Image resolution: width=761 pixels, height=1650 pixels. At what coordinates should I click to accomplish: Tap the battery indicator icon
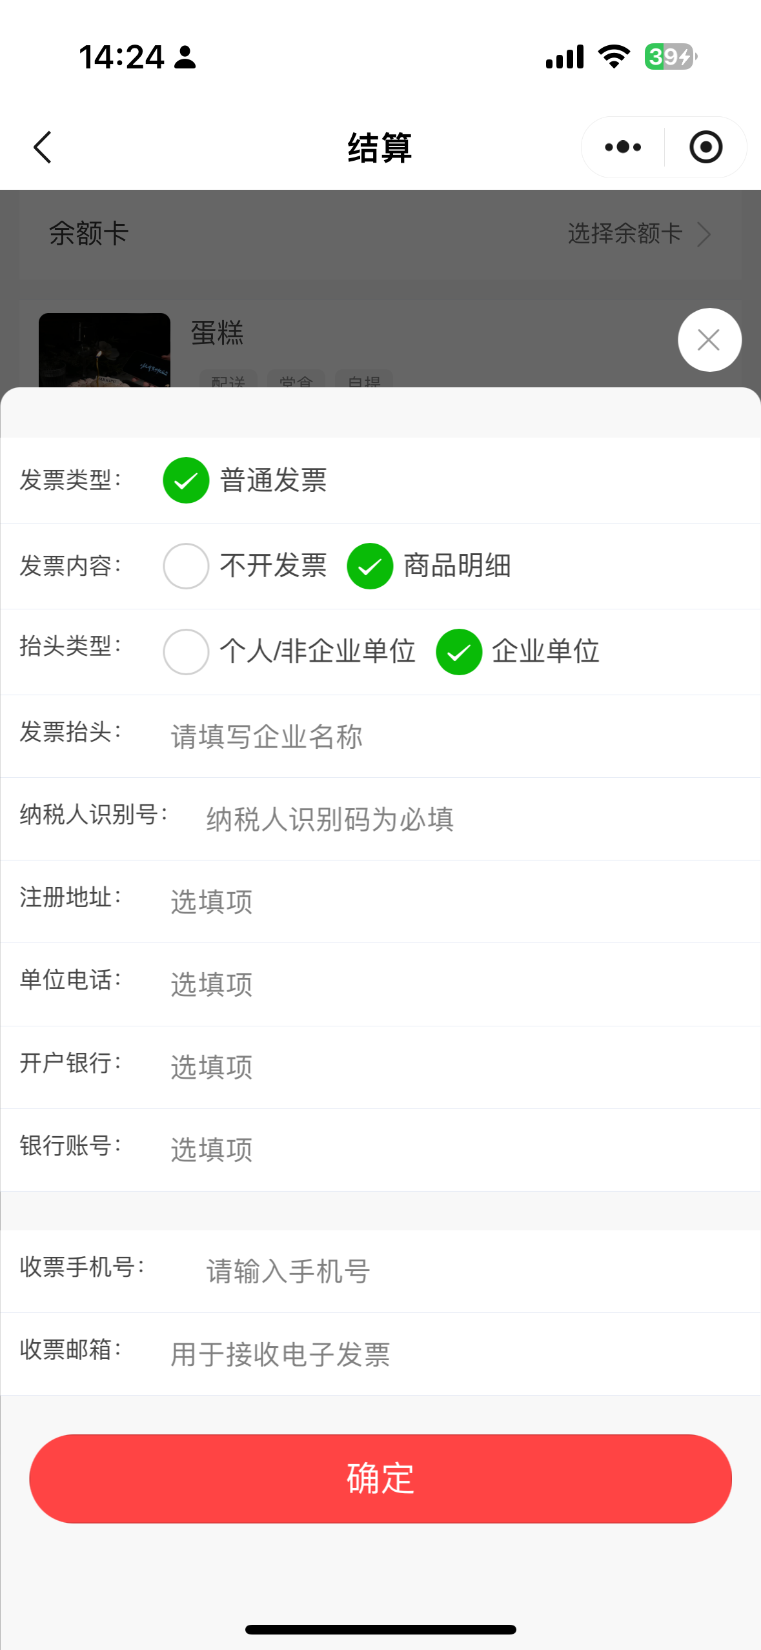click(x=670, y=57)
